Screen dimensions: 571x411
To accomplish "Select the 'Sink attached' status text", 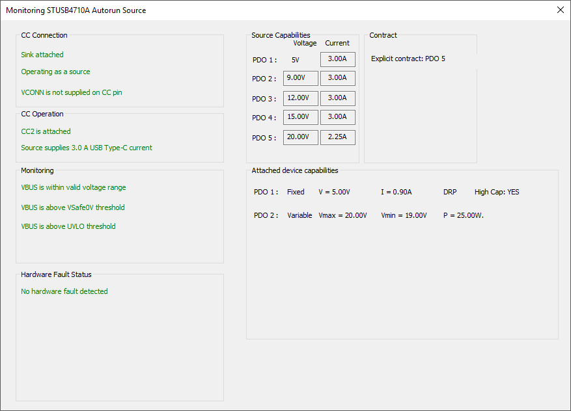I will pyautogui.click(x=42, y=55).
